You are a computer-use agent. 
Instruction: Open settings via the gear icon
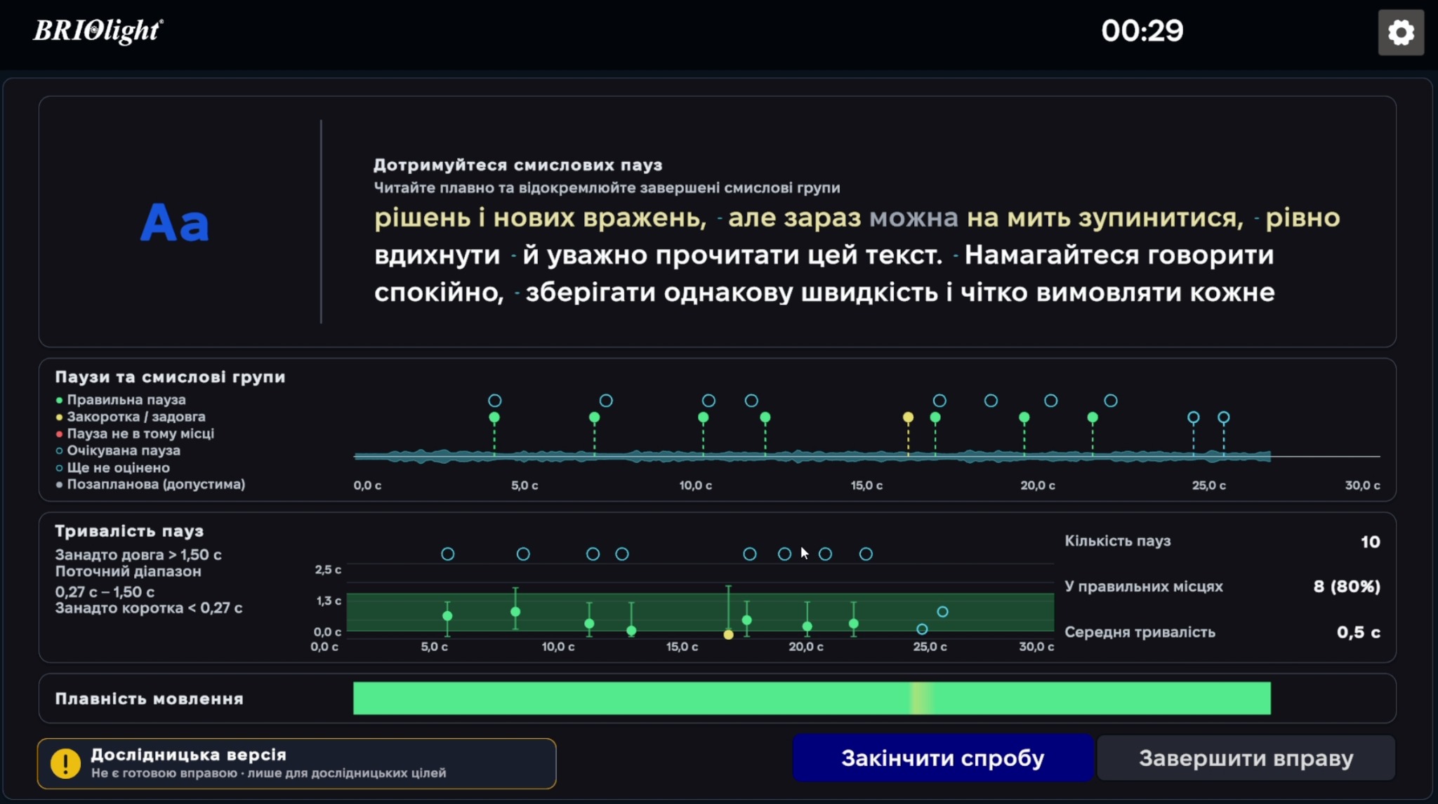click(1401, 32)
